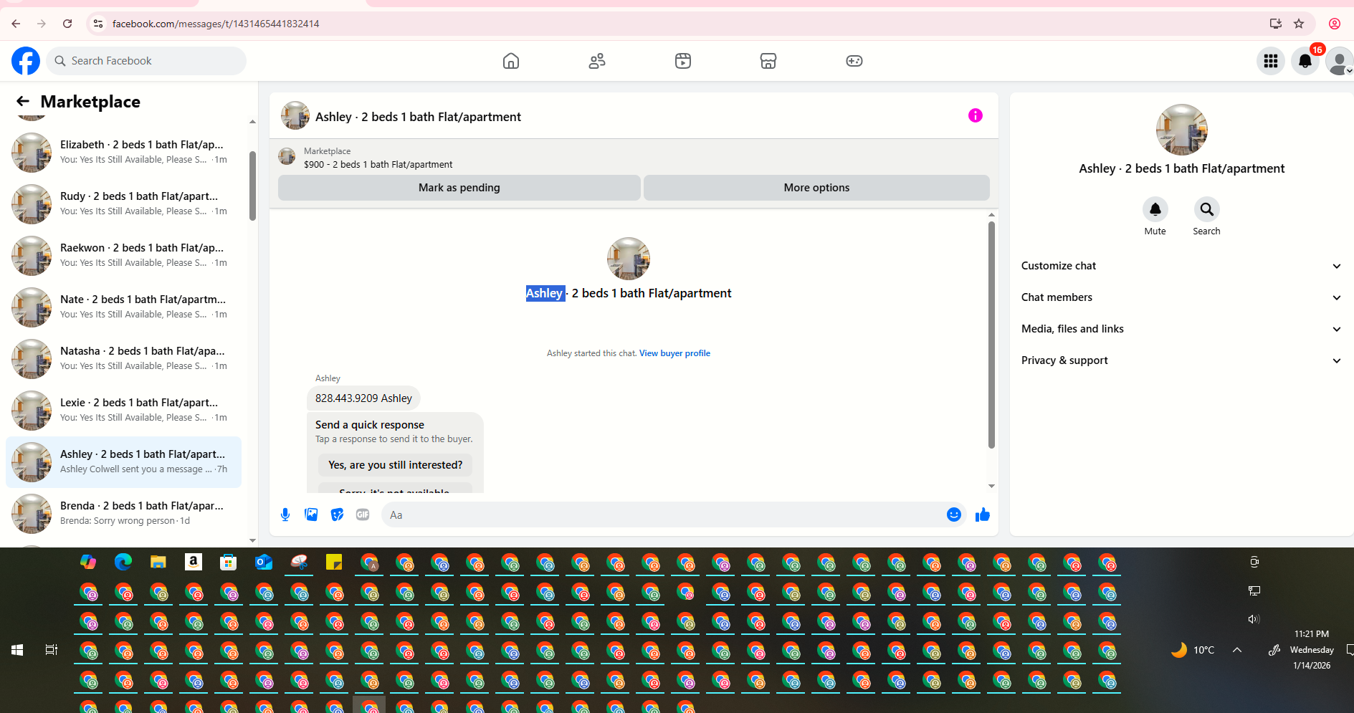Open Nate's conversation in the list

pyautogui.click(x=124, y=307)
